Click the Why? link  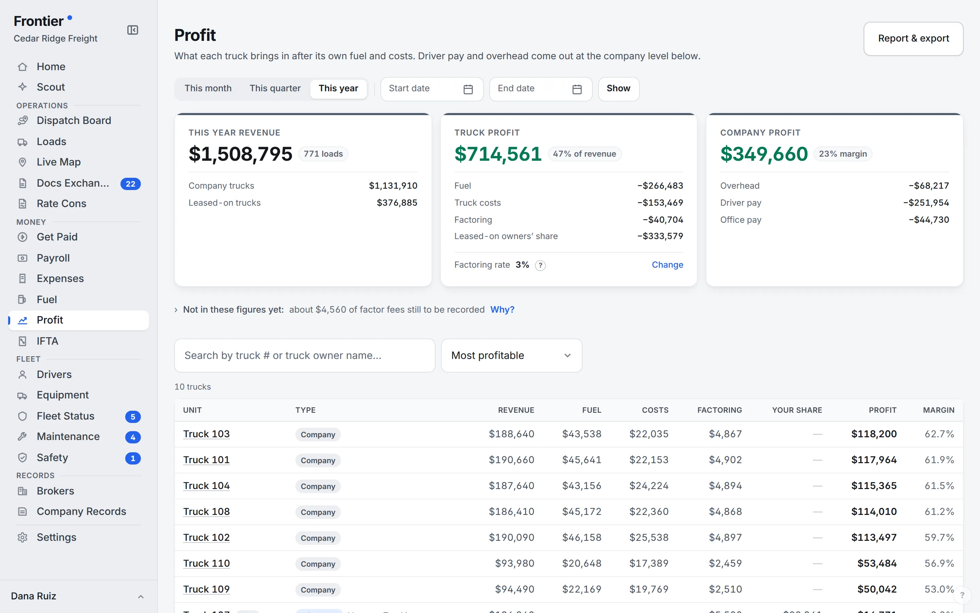tap(502, 310)
